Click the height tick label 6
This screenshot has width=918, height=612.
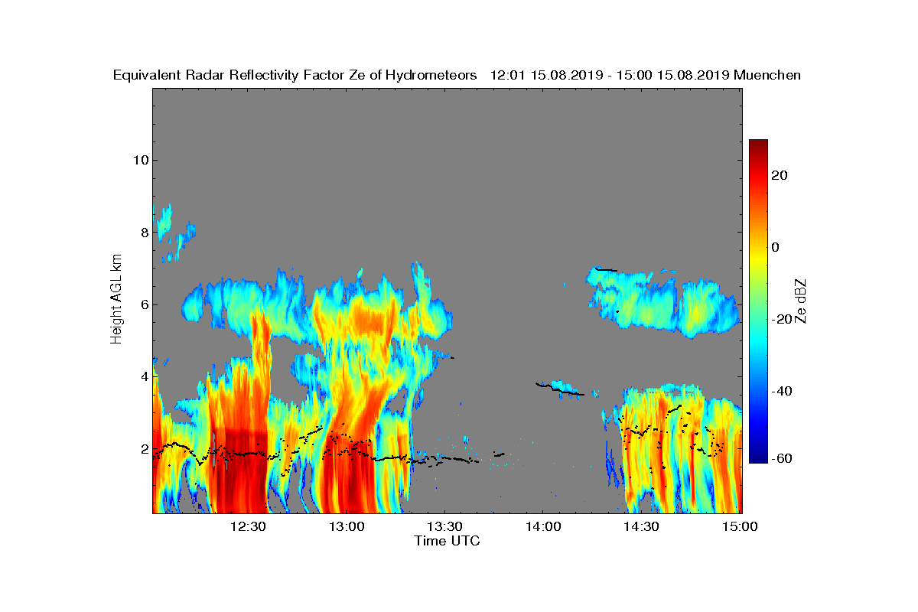(143, 304)
